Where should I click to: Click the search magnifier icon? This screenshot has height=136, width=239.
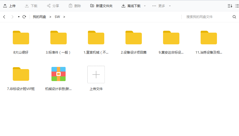(234, 17)
